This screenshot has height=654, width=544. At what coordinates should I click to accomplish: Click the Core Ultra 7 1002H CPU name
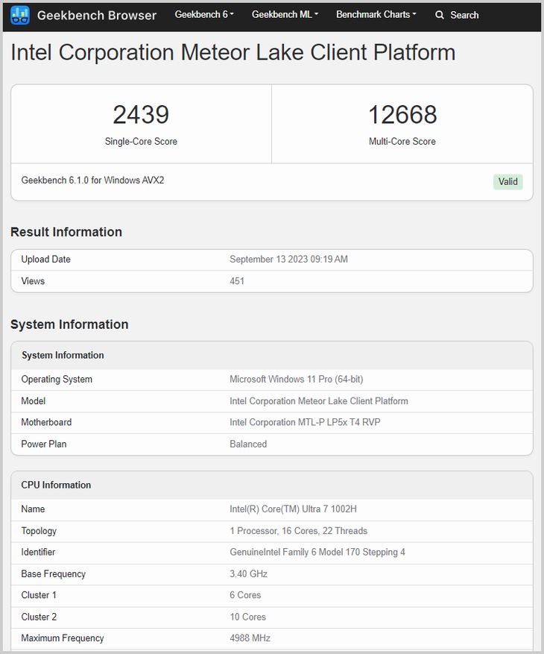(x=294, y=509)
